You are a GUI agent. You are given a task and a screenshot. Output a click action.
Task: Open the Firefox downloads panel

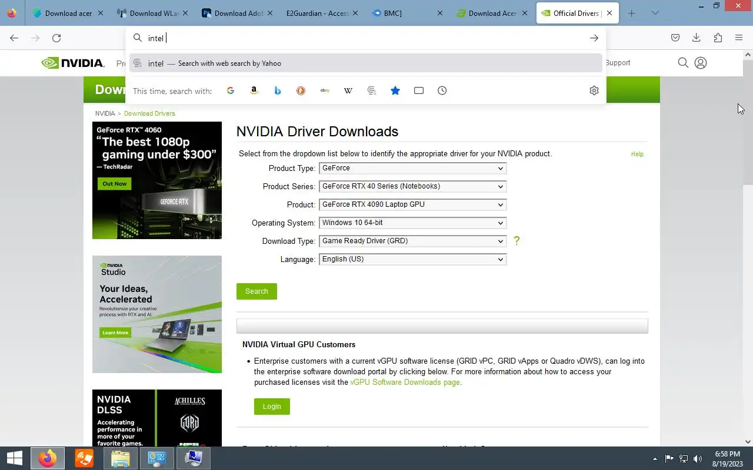[x=697, y=38]
